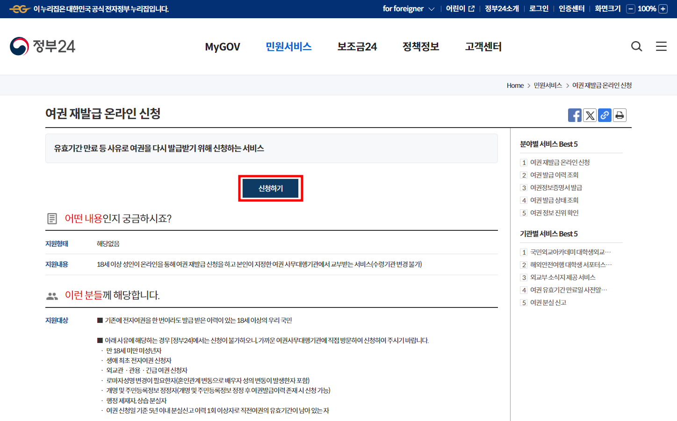Viewport: 677px width, 421px height.
Task: Go to Home via the breadcrumb
Action: point(515,85)
